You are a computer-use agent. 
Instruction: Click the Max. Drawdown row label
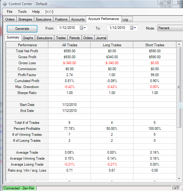pos(27,87)
